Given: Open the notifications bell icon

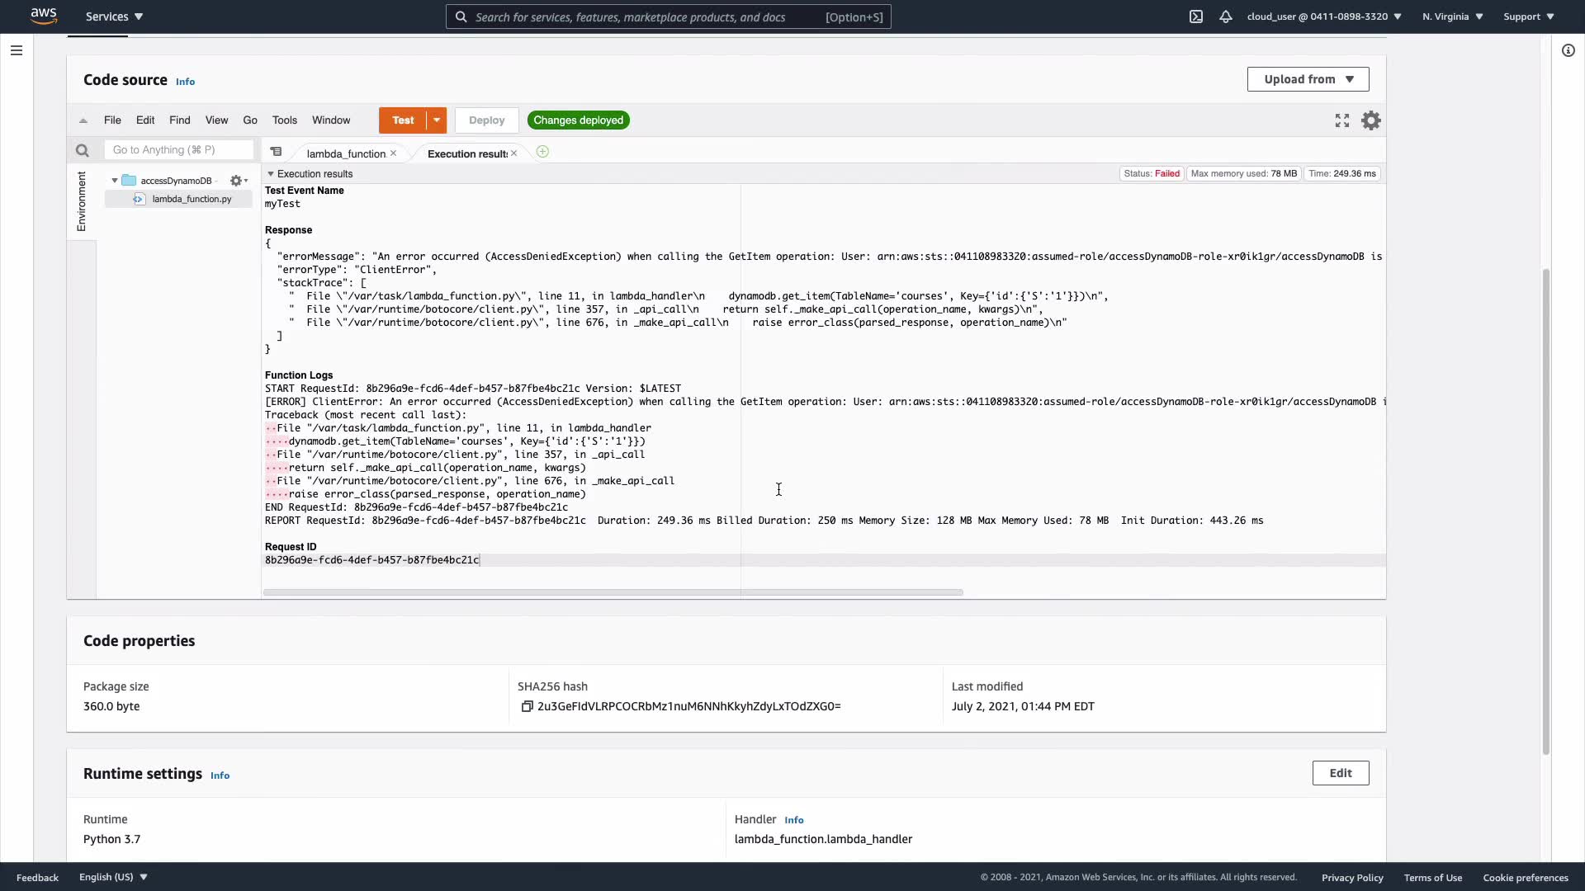Looking at the screenshot, I should point(1226,16).
